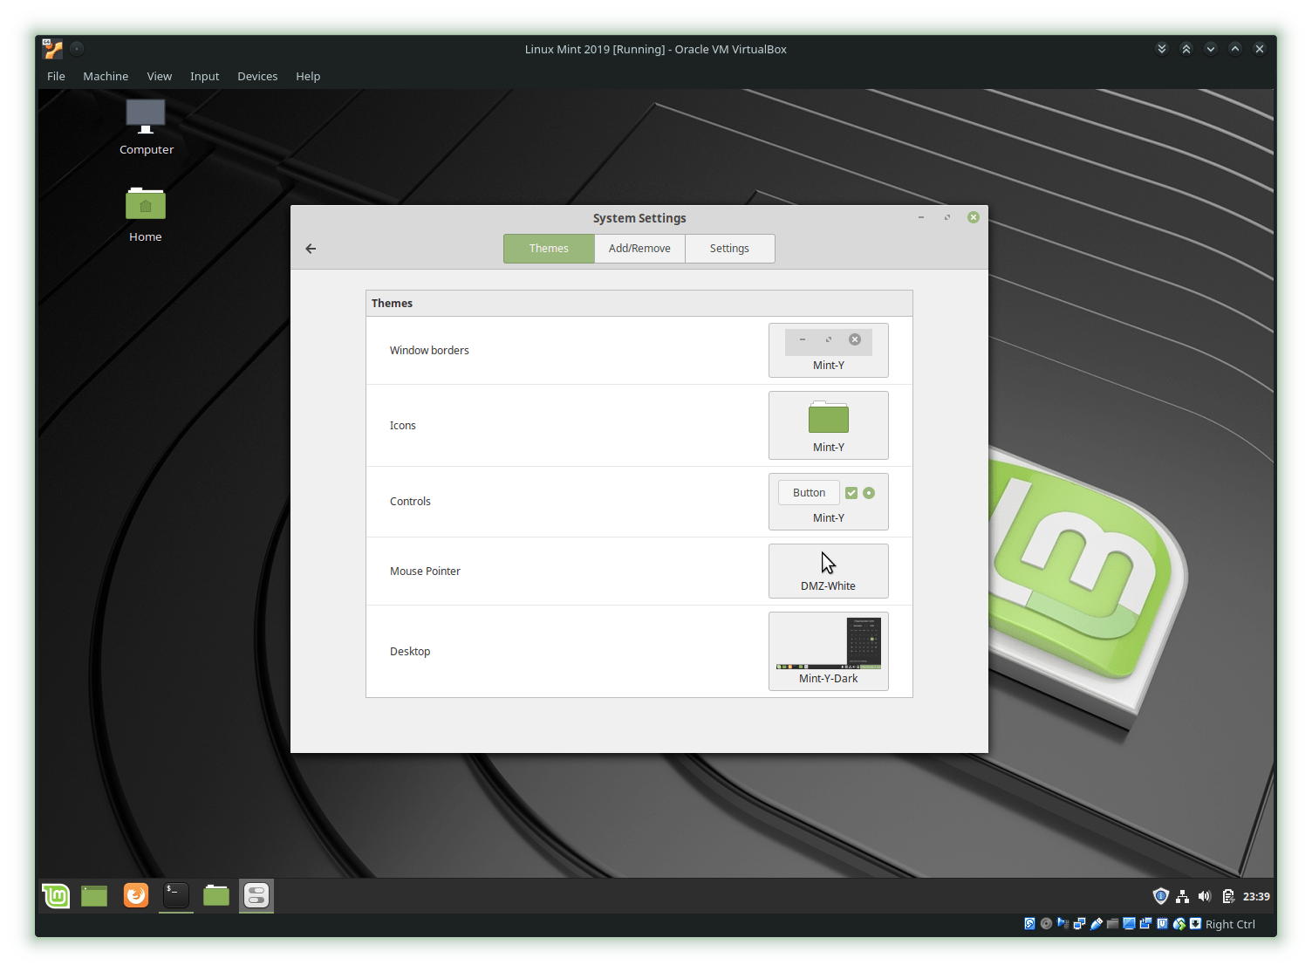Open the network manager tray icon

pos(1182,896)
